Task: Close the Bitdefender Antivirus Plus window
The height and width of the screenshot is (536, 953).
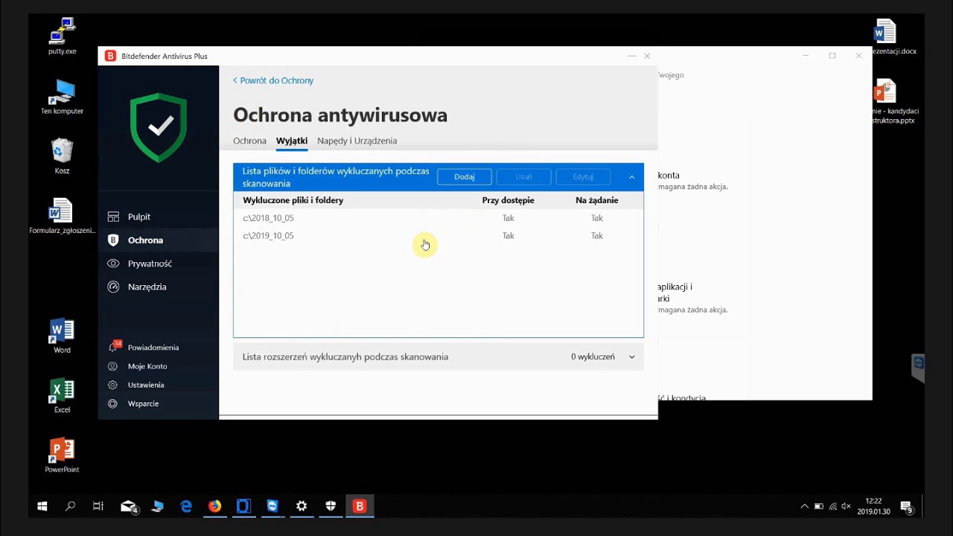Action: [x=647, y=56]
